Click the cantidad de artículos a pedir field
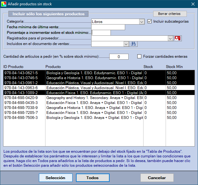198x185 pixels. tap(119, 56)
